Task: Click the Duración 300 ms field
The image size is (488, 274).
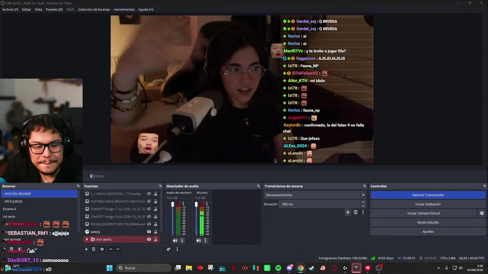Action: [319, 204]
